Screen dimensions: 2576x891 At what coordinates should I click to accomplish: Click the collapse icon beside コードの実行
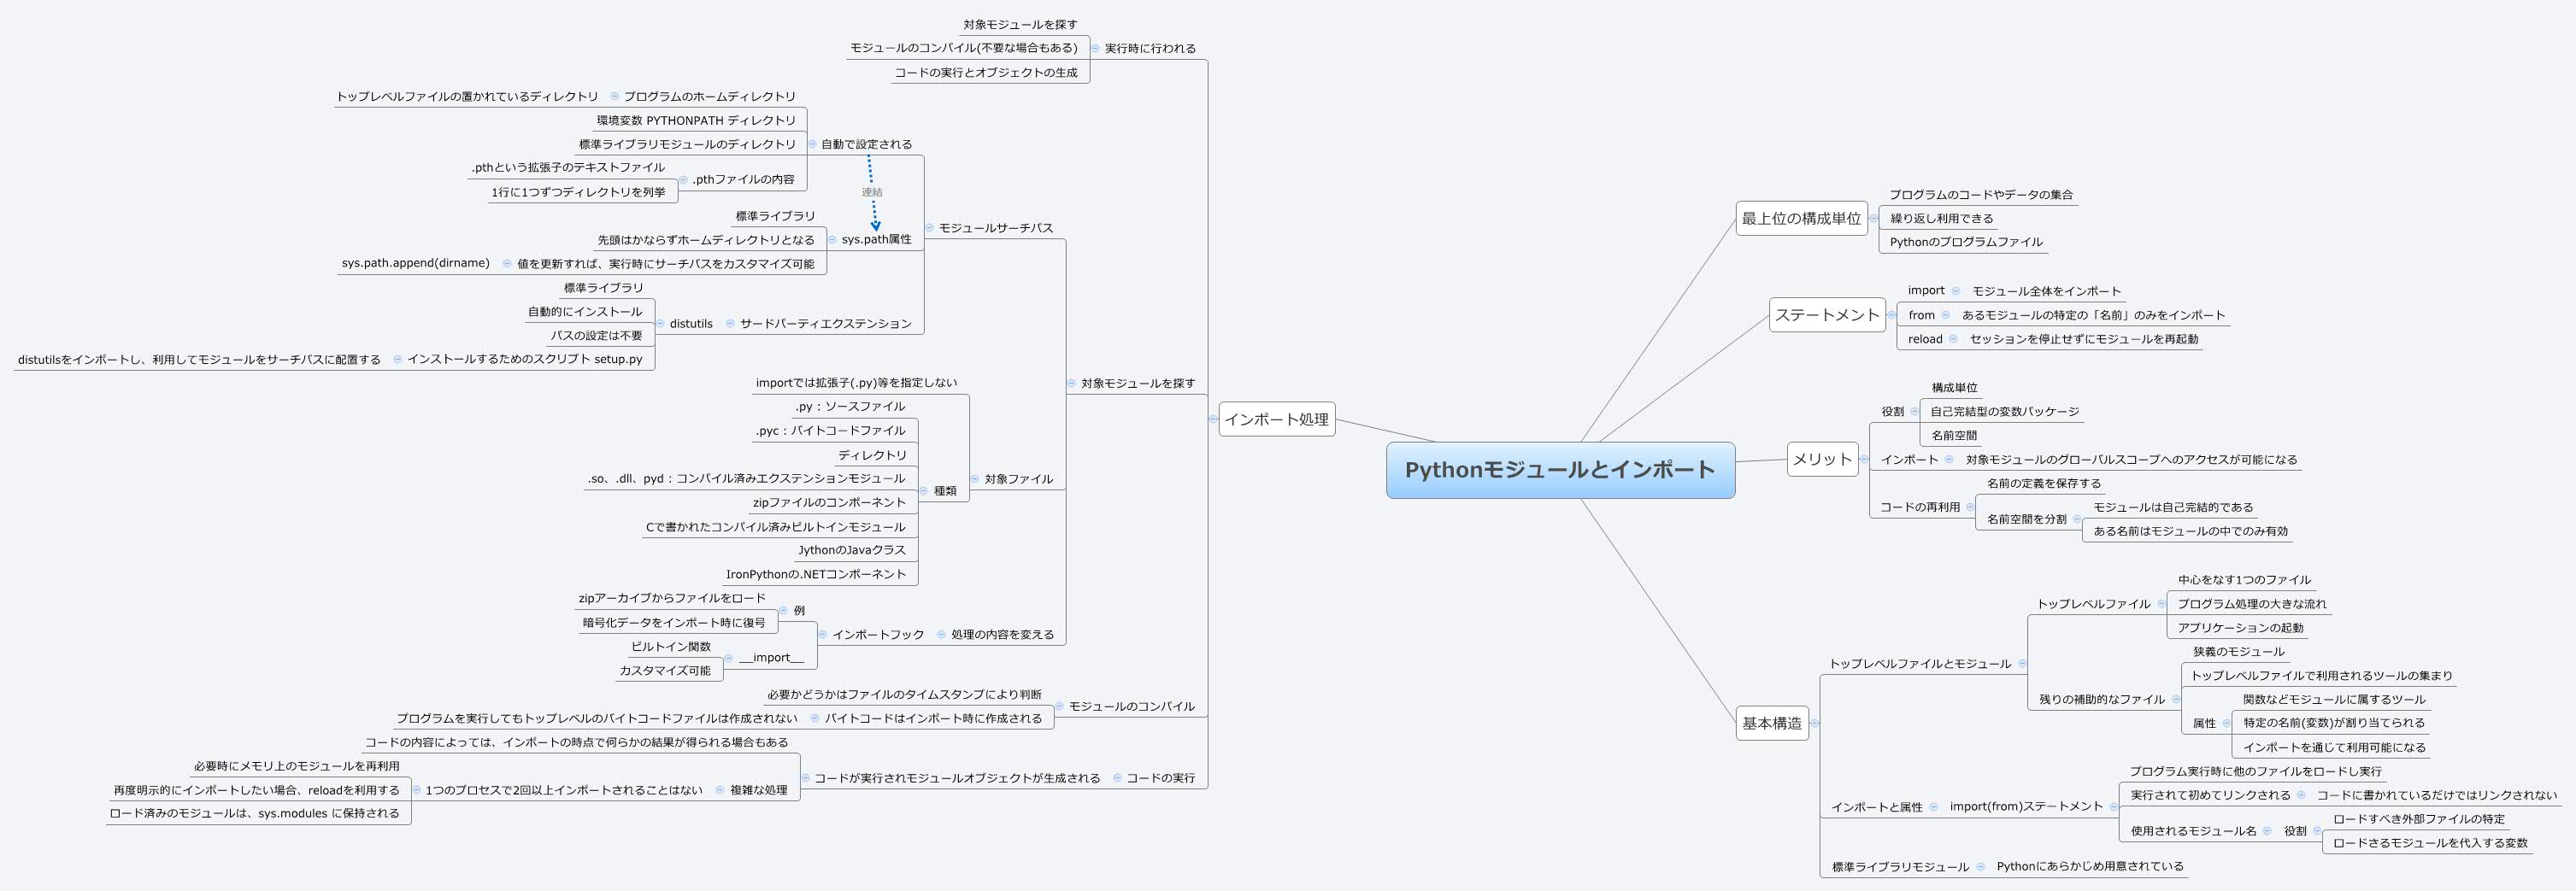(x=1118, y=779)
